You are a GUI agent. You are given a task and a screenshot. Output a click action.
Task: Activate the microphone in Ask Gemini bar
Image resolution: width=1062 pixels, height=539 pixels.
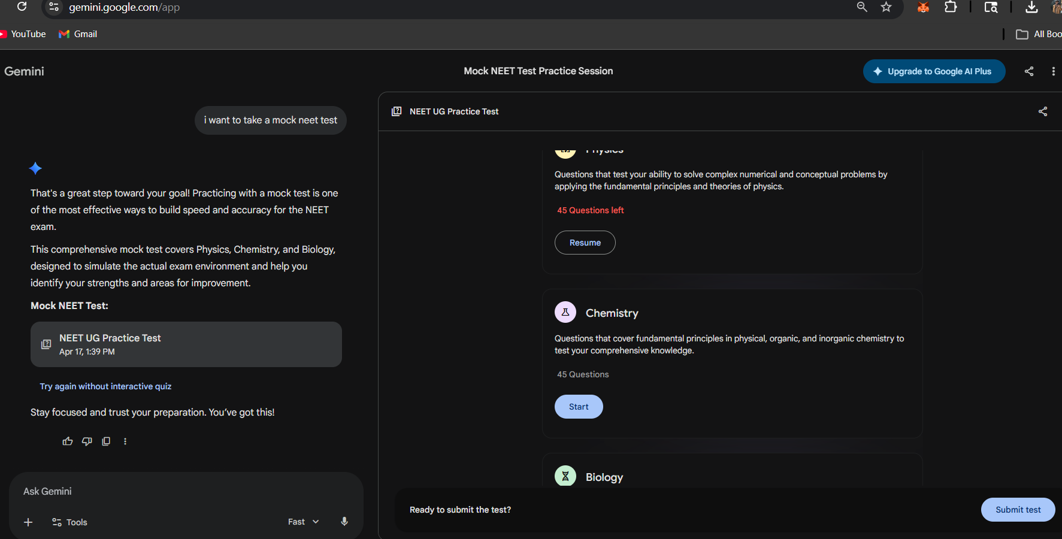[344, 522]
